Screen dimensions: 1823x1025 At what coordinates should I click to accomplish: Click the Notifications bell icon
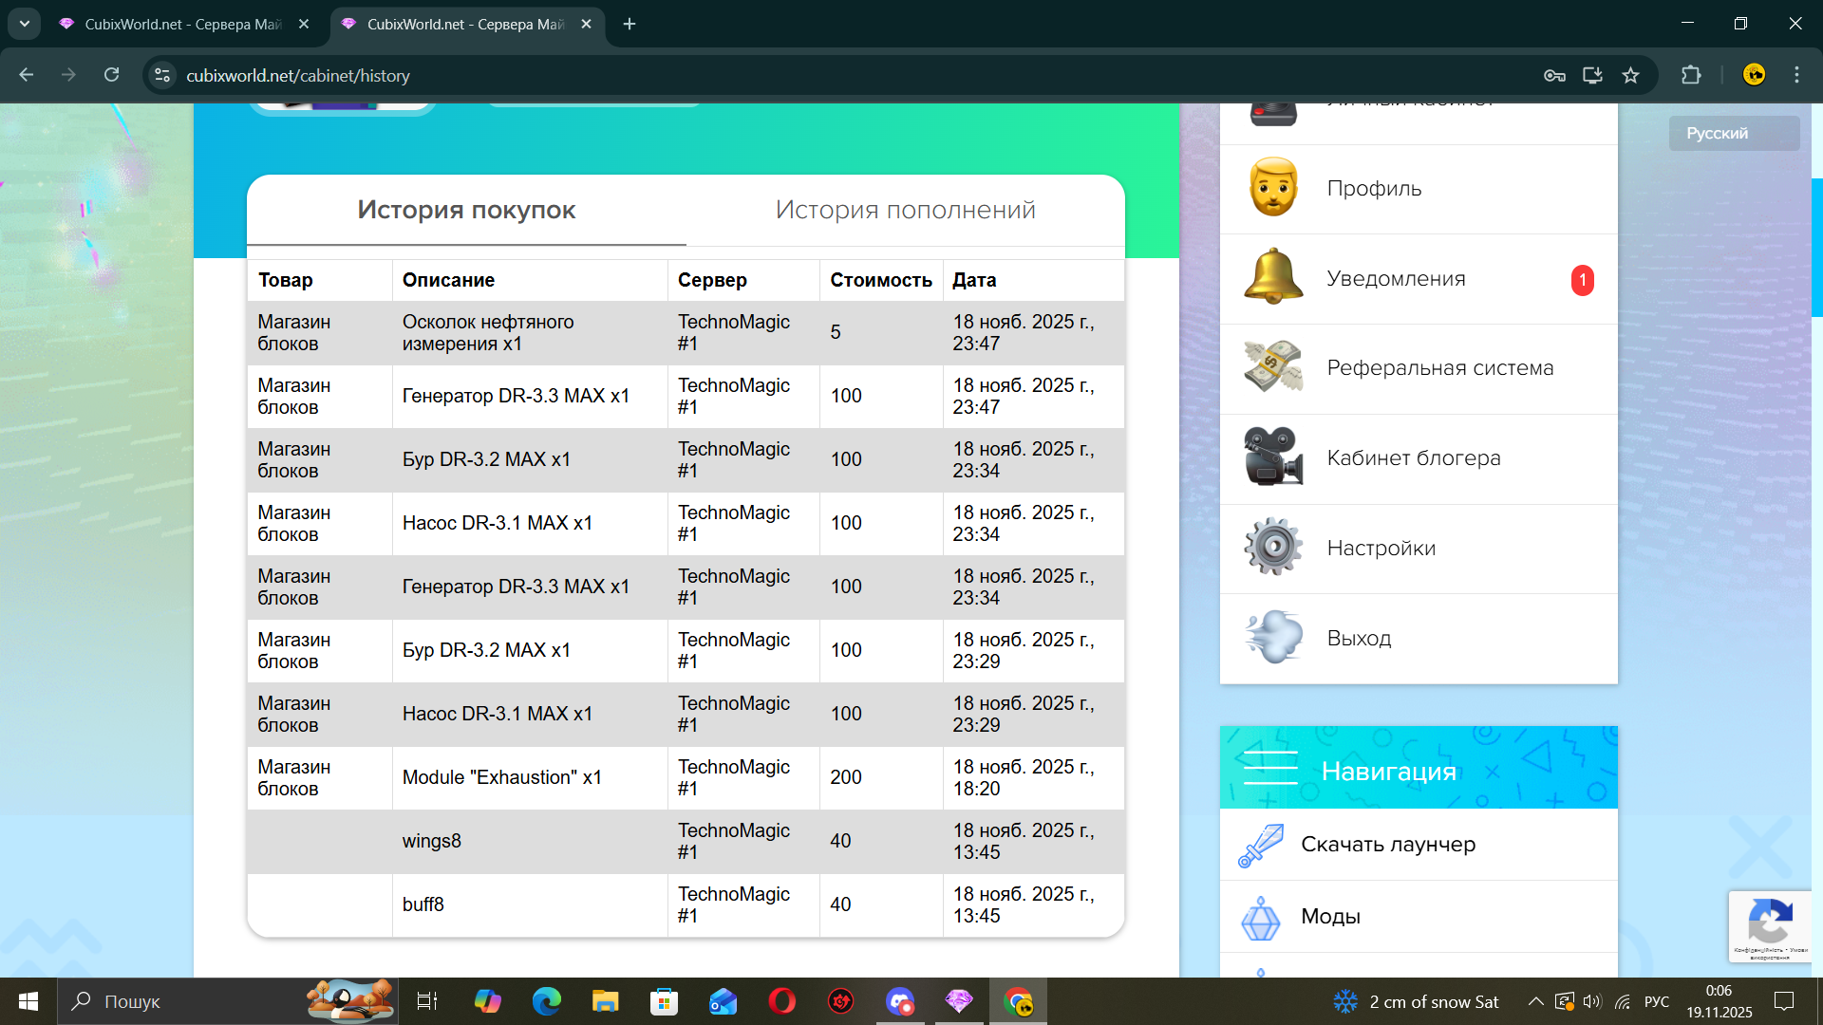pyautogui.click(x=1273, y=278)
